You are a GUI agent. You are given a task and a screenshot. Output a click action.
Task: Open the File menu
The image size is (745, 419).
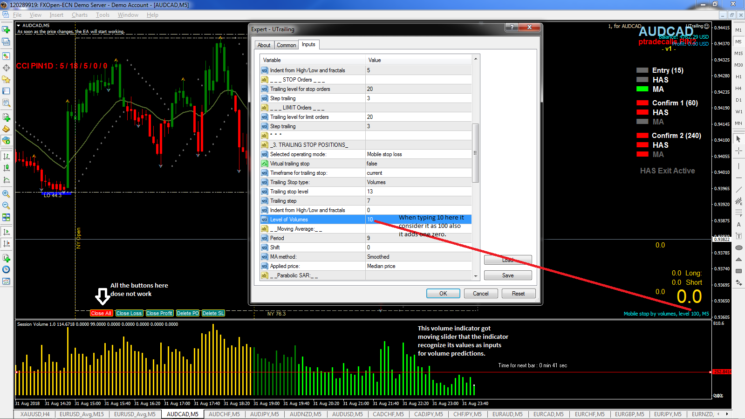17,15
